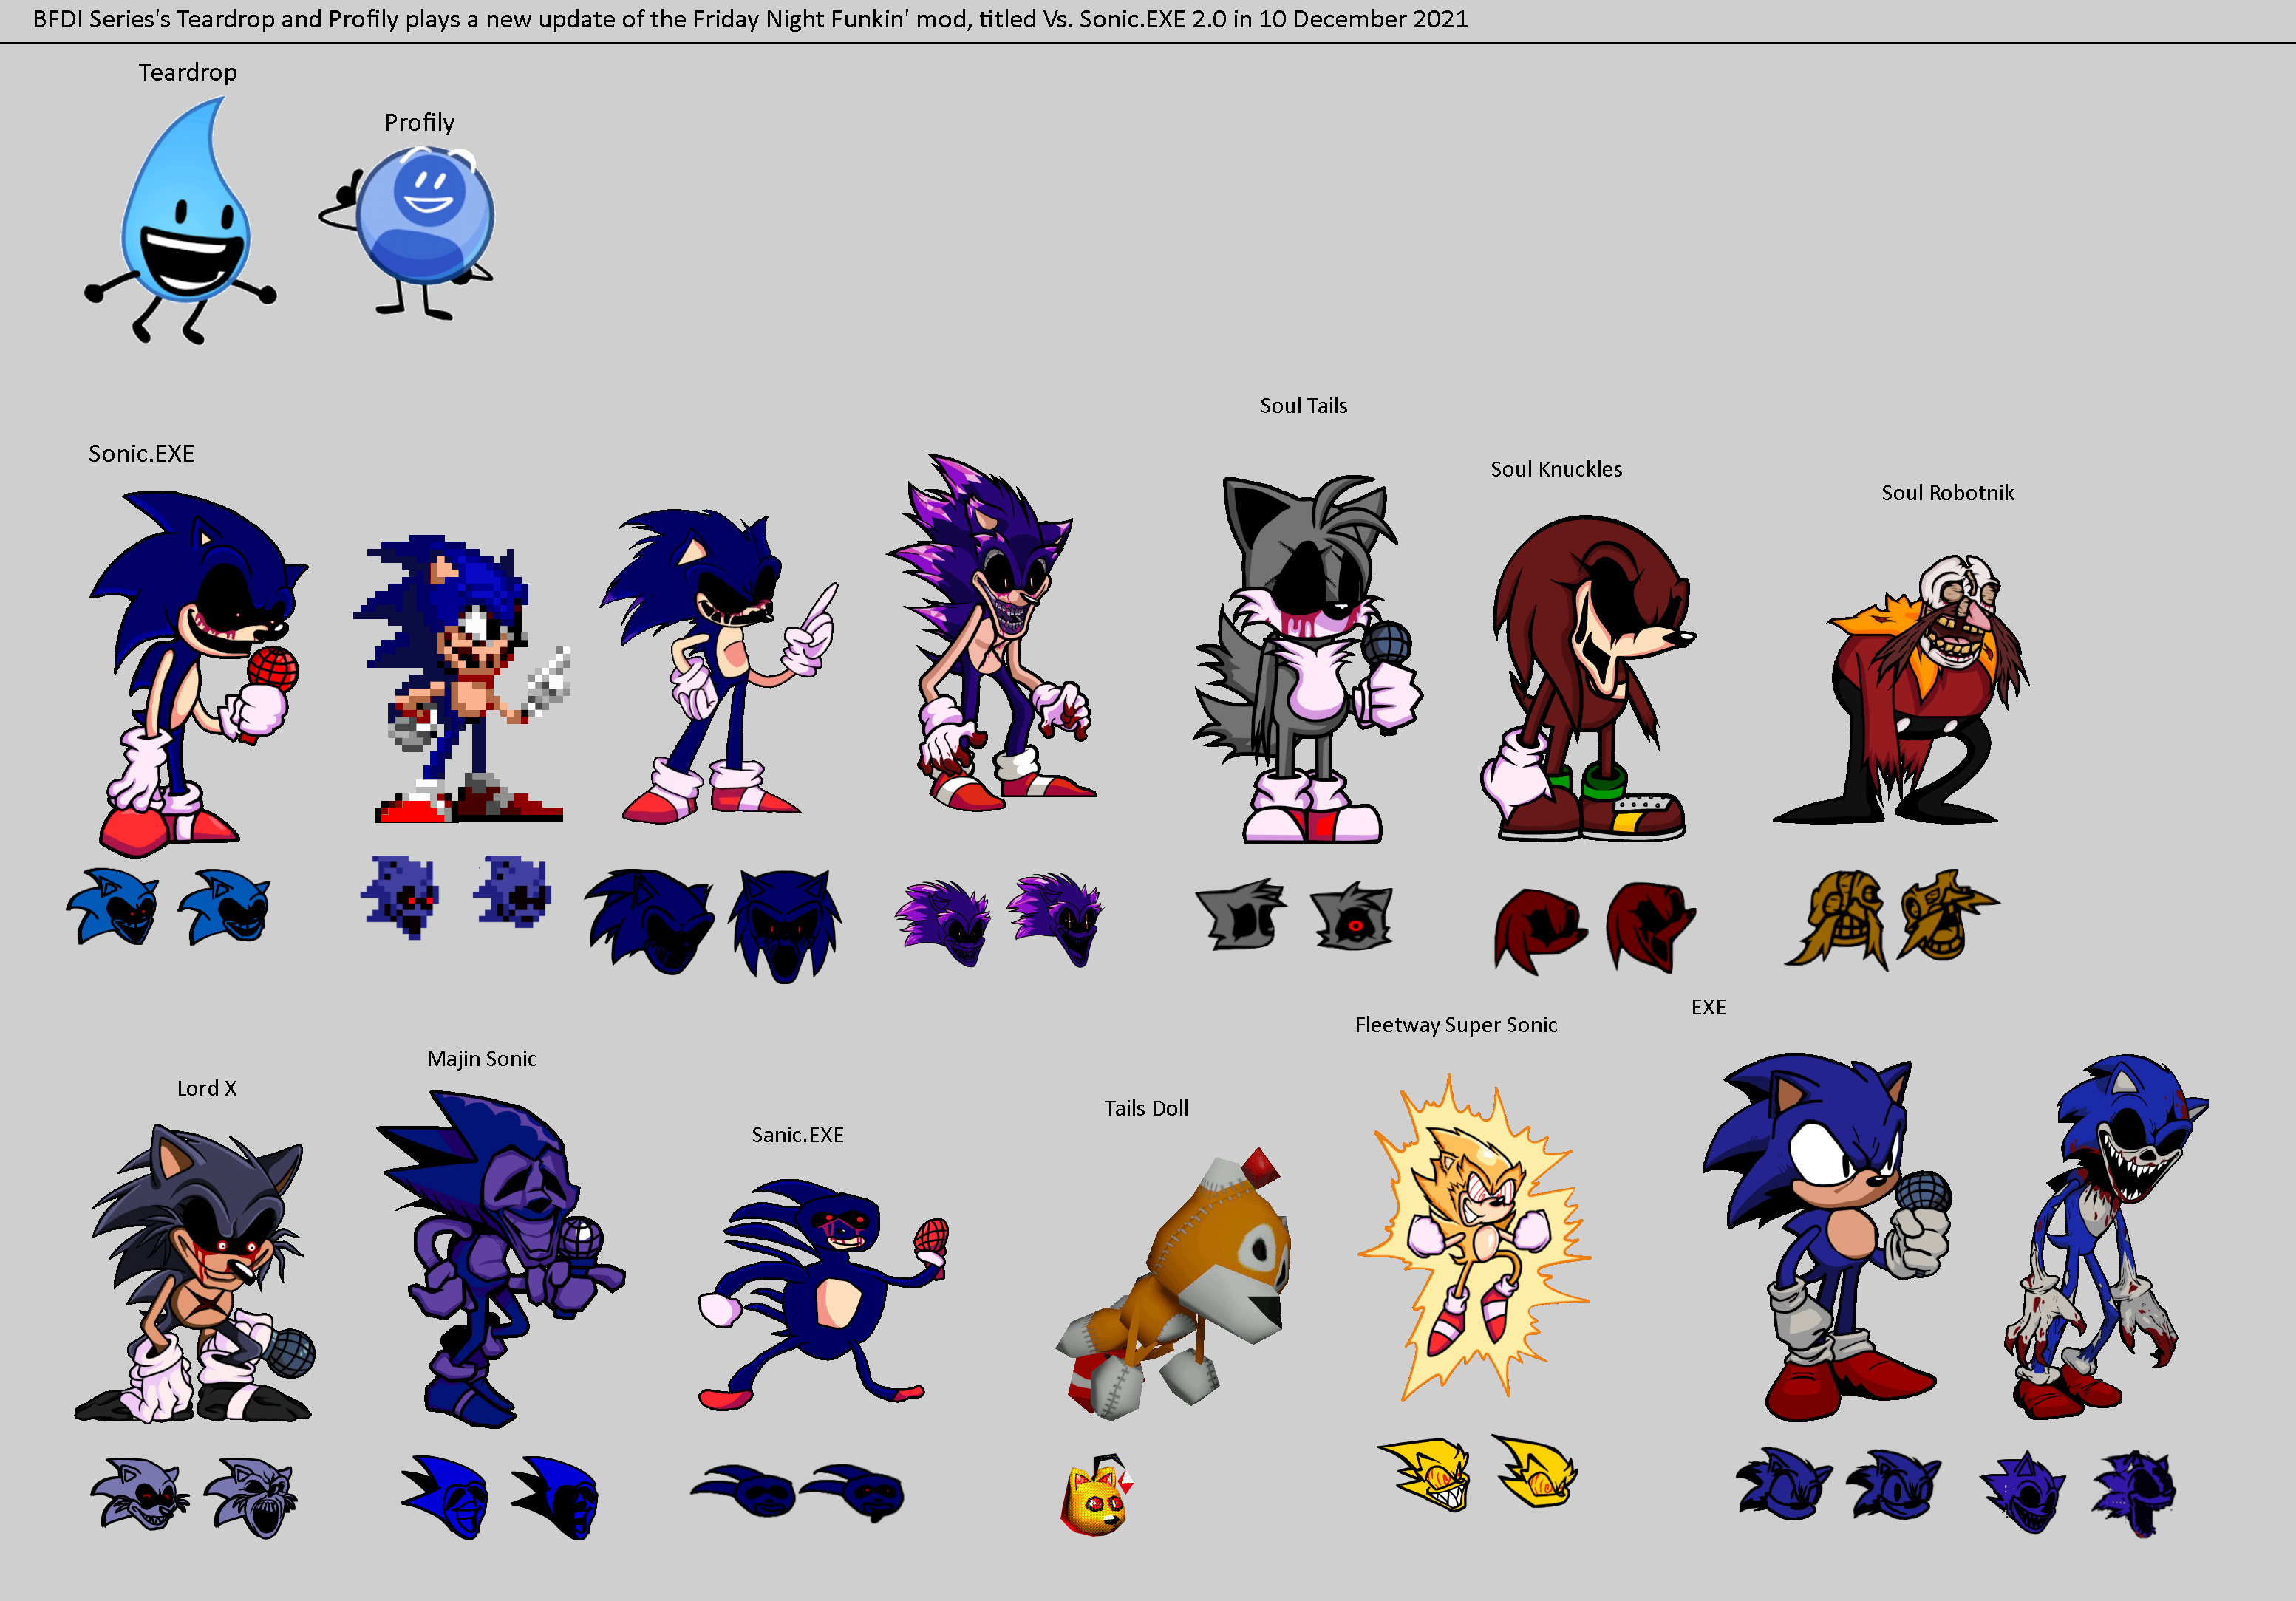Viewport: 2296px width, 1601px height.
Task: Click the first purple monstrous EXE icon
Action: click(x=2023, y=1492)
